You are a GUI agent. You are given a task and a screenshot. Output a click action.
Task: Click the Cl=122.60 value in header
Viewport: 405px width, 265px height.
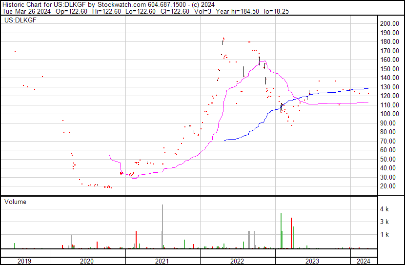click(175, 11)
